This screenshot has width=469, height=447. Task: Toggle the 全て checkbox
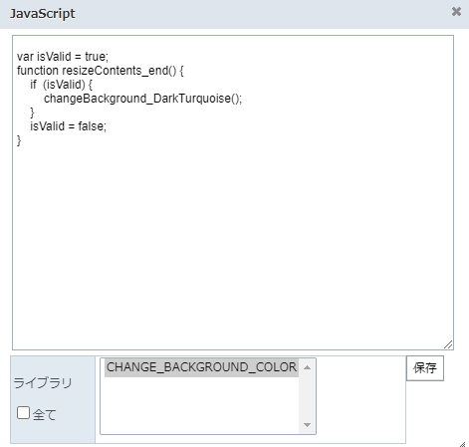23,413
